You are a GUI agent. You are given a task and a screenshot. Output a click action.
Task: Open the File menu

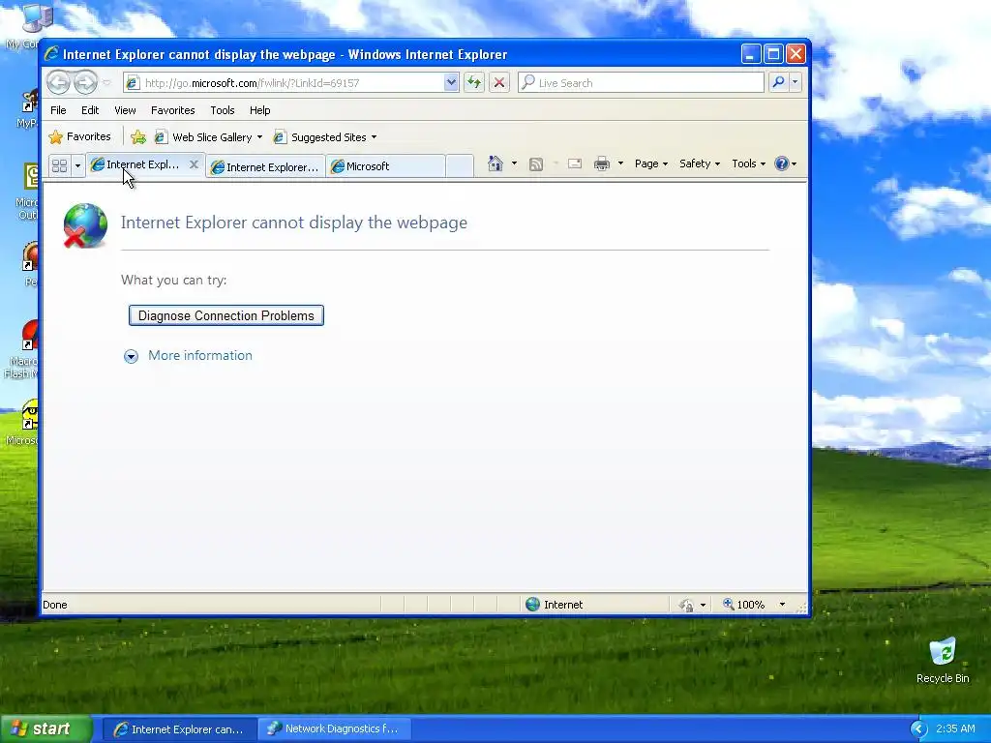(58, 110)
